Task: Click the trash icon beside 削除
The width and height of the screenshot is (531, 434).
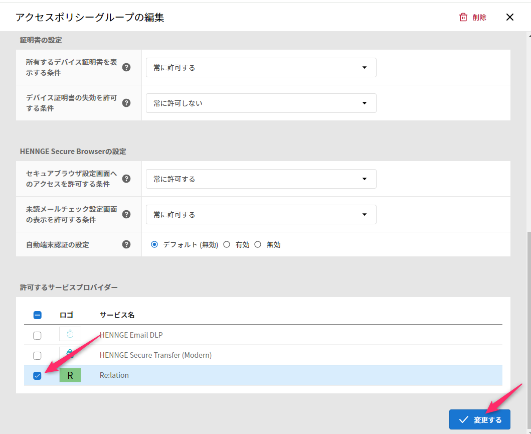Action: pos(463,17)
